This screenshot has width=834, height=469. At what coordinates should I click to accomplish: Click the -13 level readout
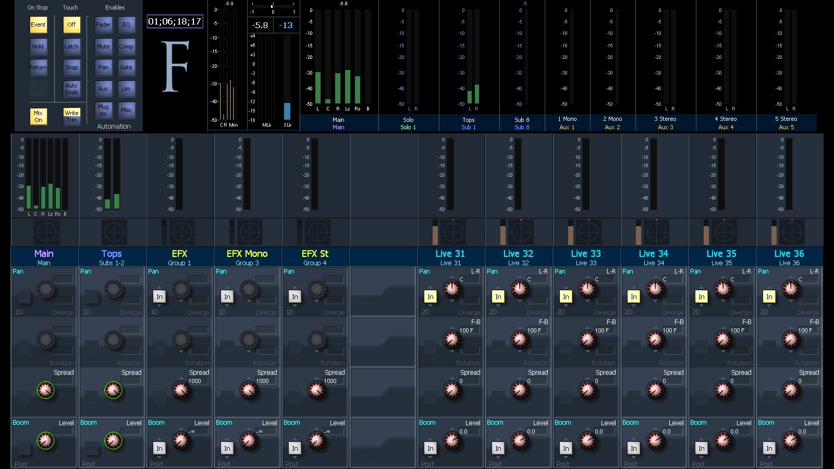tap(286, 25)
